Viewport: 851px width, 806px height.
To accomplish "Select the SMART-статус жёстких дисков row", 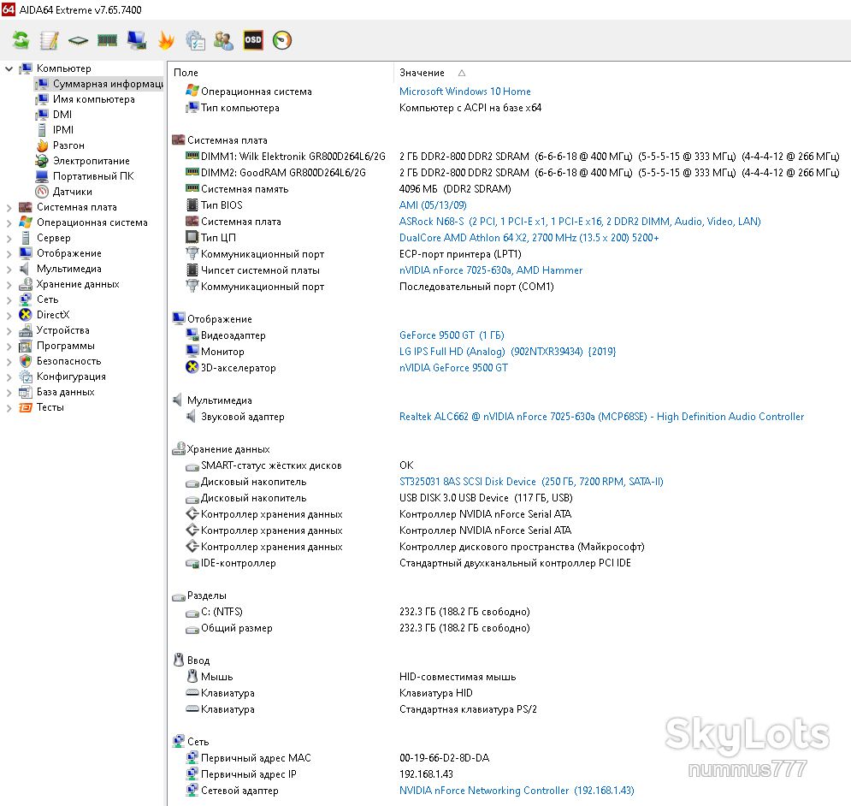I will coord(509,465).
